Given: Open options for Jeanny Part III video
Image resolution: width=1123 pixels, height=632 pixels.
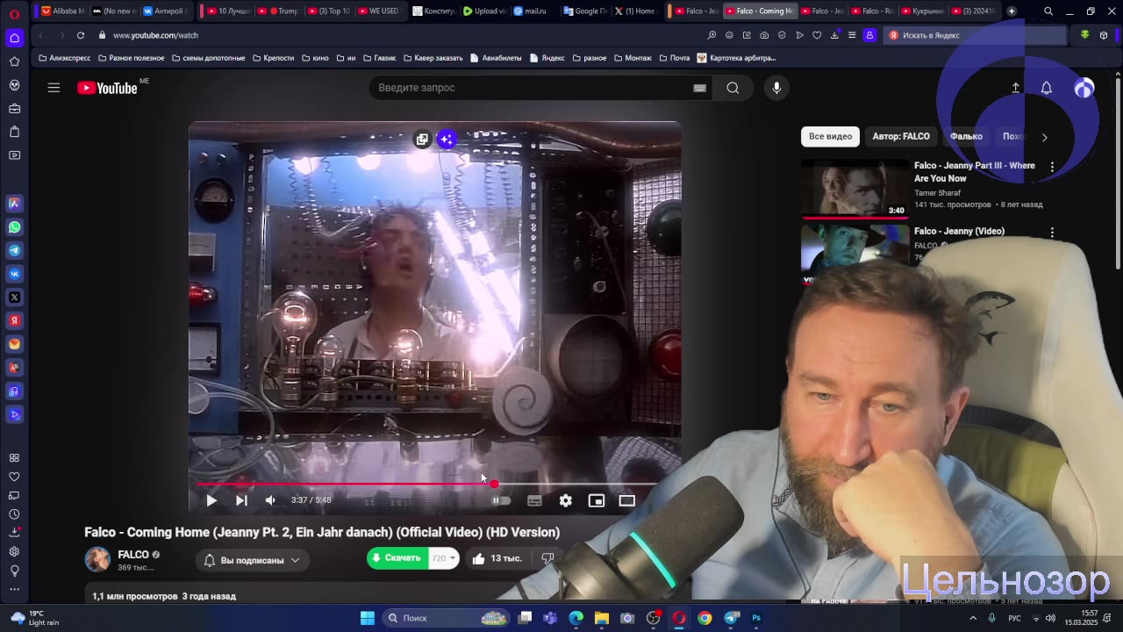Looking at the screenshot, I should click(1052, 166).
